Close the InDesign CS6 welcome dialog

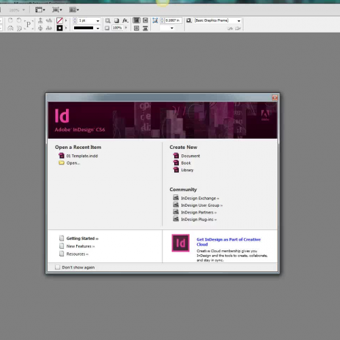coord(275,97)
